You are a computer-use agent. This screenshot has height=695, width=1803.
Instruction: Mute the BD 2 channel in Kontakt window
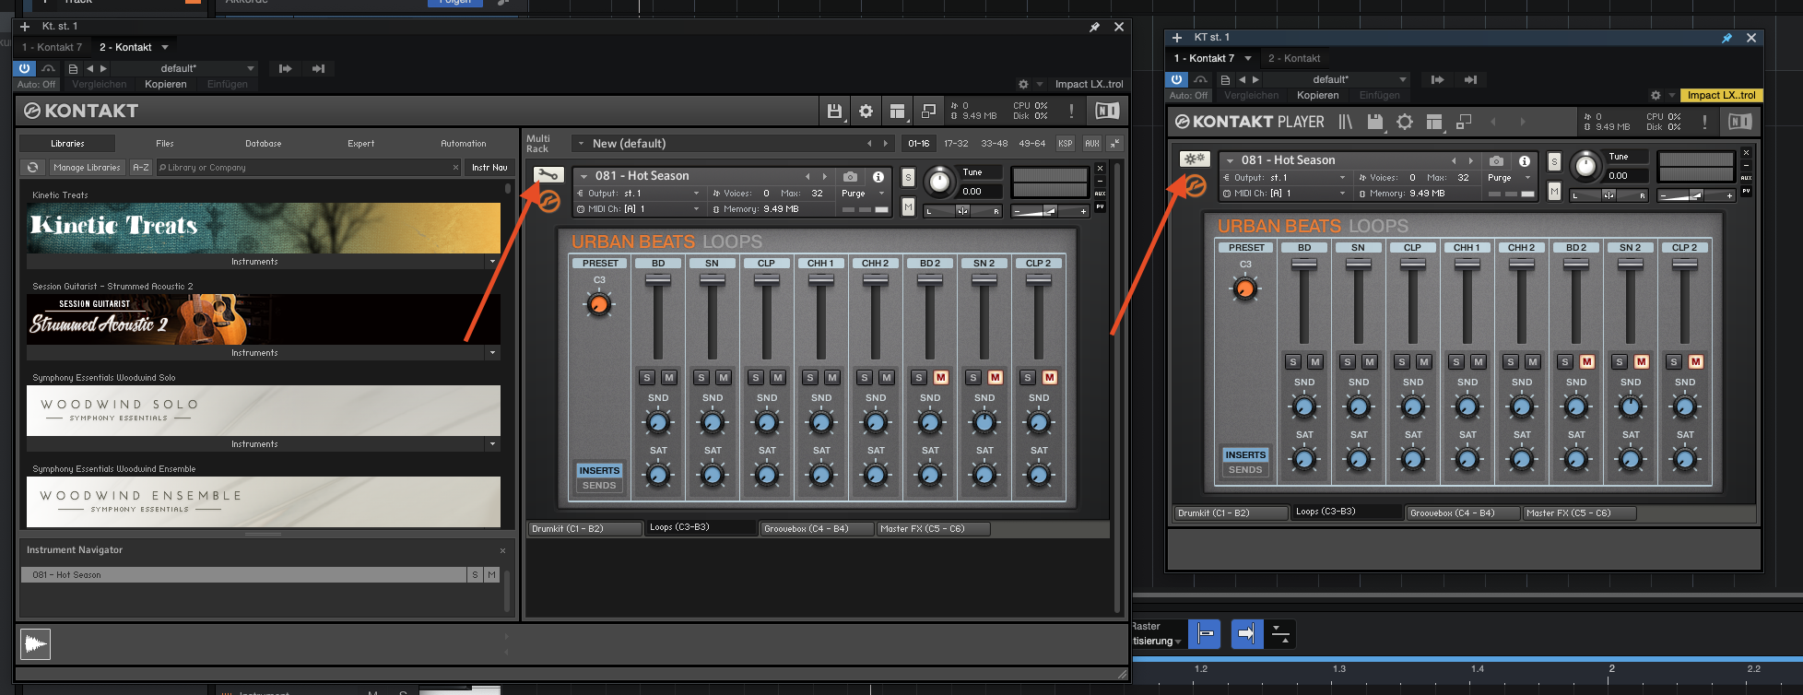point(940,377)
